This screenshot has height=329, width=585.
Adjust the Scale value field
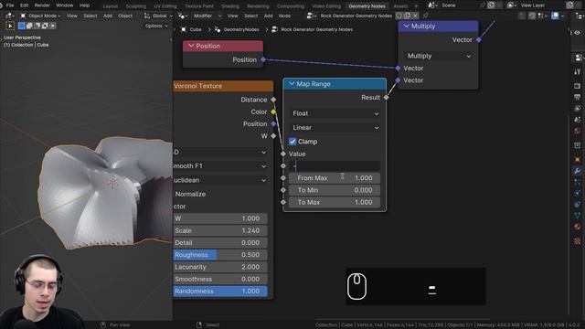220,230
